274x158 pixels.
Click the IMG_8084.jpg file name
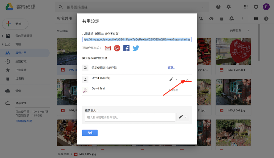(x=236, y=70)
